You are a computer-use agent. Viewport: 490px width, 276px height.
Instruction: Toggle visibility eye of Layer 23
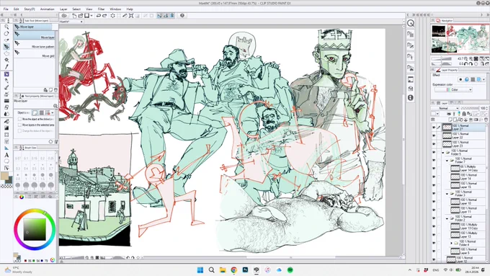click(x=434, y=144)
